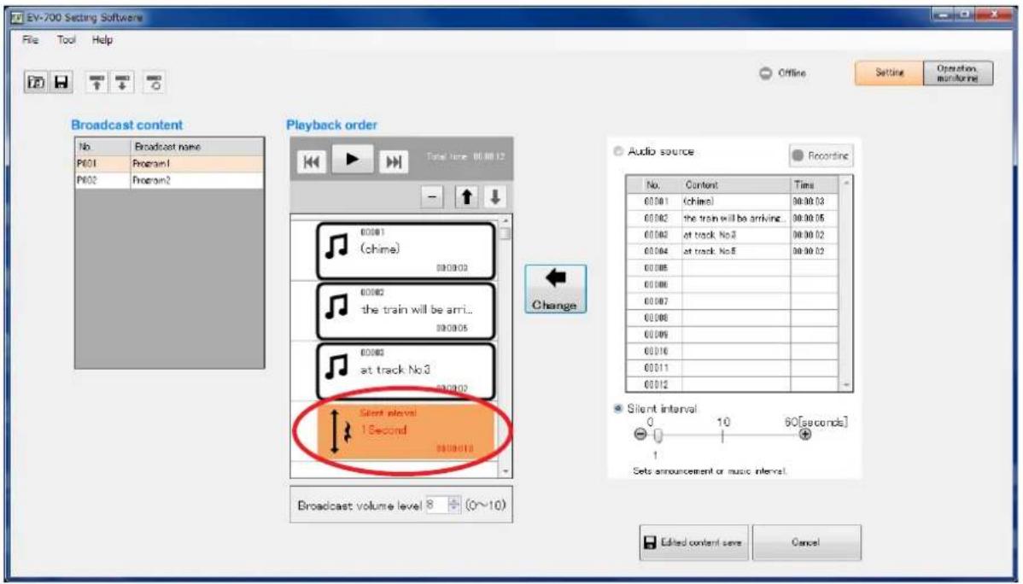Select Program1 in Broadcast content
Screen dimensions: 1023x584
(x=170, y=164)
